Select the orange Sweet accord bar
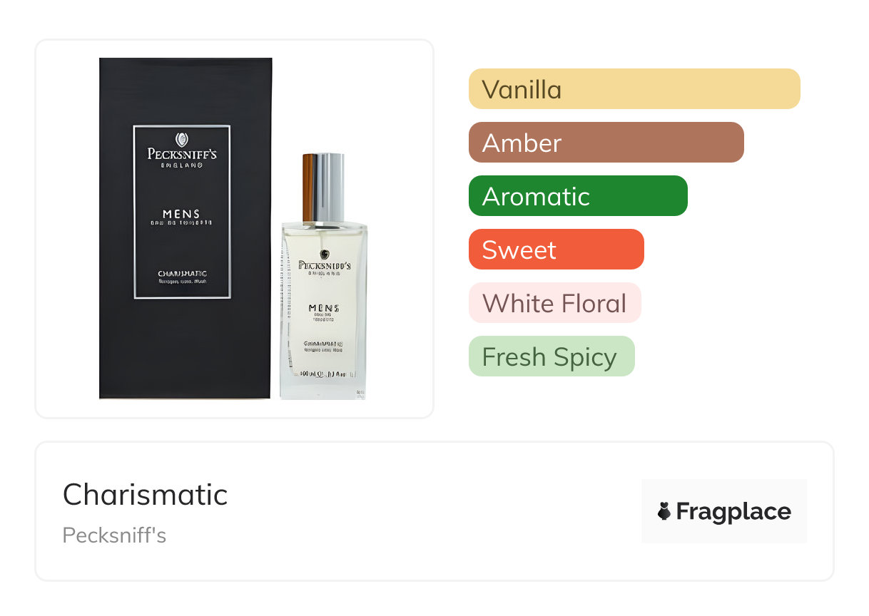Image resolution: width=869 pixels, height=616 pixels. 557,250
